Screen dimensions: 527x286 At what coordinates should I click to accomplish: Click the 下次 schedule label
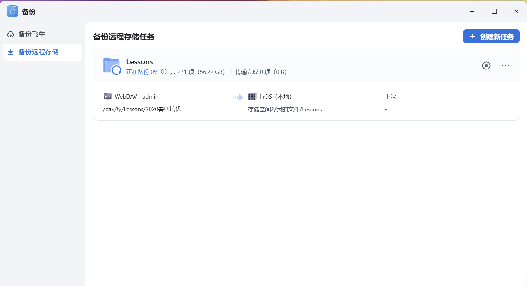click(x=391, y=97)
